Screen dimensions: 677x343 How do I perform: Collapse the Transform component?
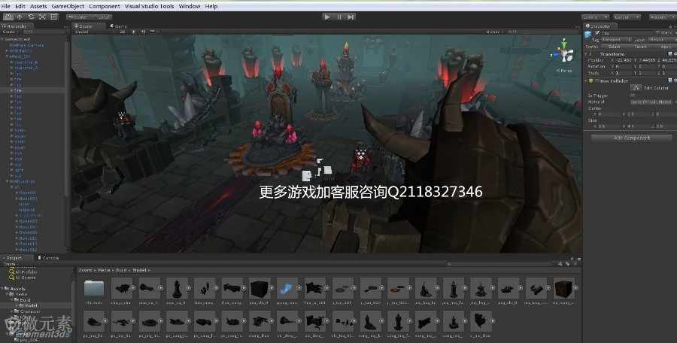coord(587,54)
